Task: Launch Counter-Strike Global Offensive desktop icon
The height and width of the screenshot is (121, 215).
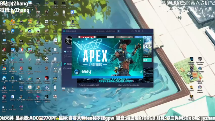Action: (30, 23)
